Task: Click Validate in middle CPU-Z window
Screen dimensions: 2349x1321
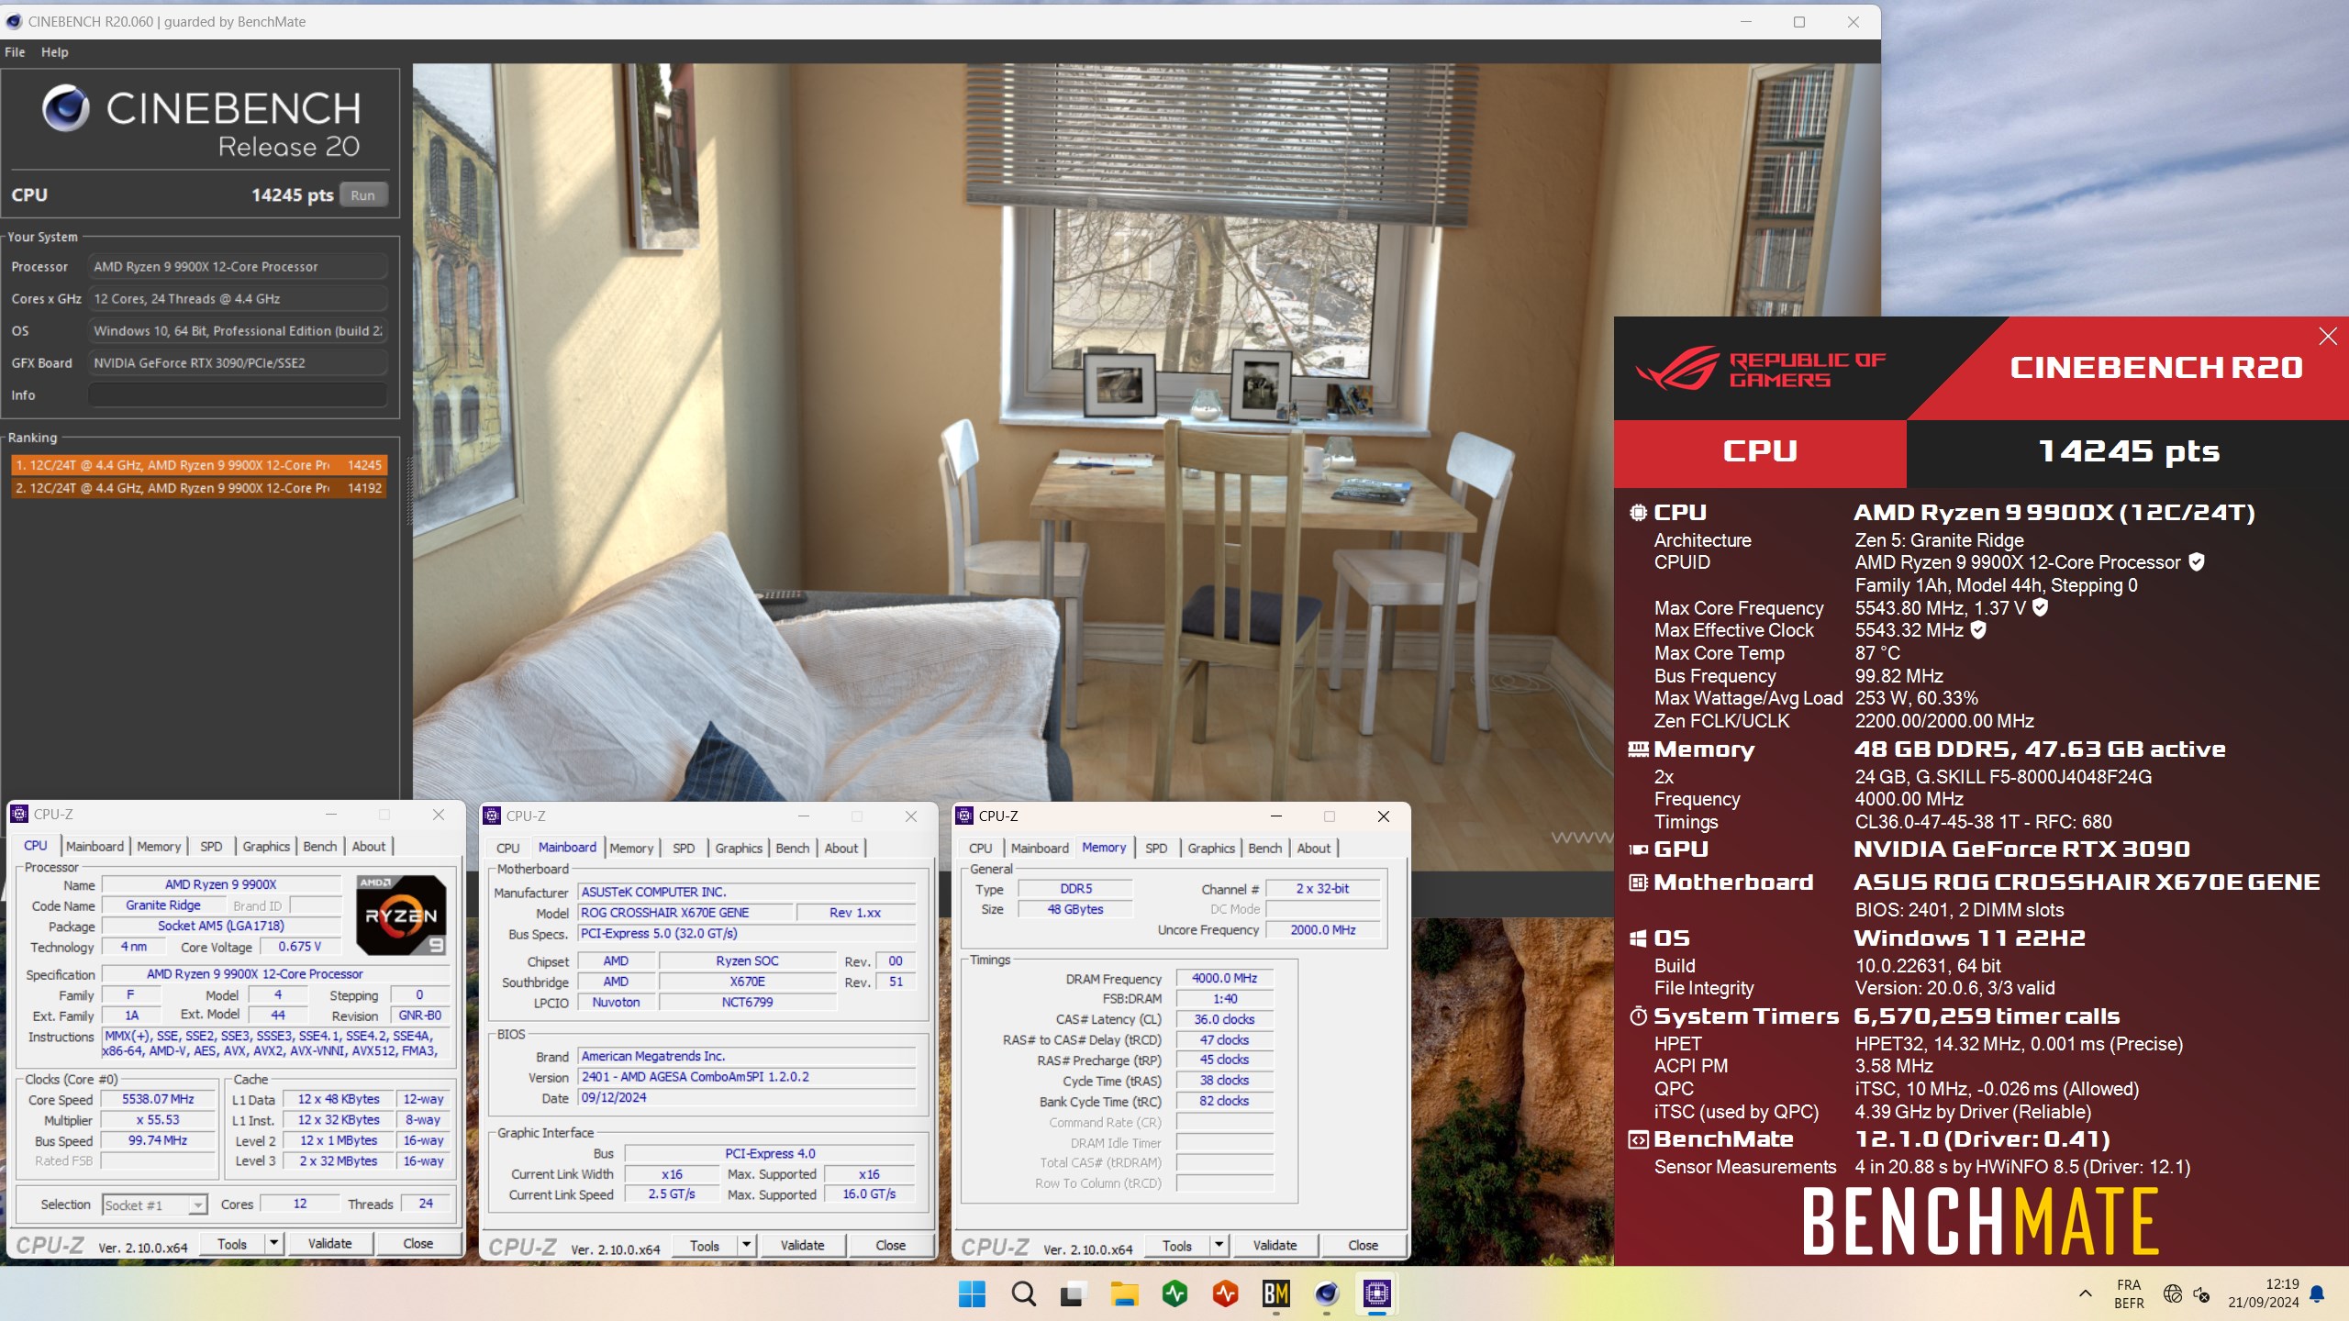Action: point(803,1246)
